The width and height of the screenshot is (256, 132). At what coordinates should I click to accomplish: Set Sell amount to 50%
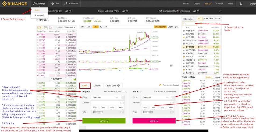[x=154, y=107]
